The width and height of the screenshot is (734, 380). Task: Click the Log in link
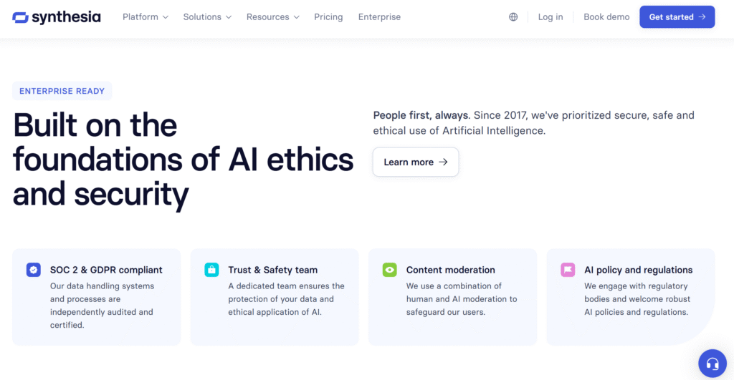coord(550,17)
